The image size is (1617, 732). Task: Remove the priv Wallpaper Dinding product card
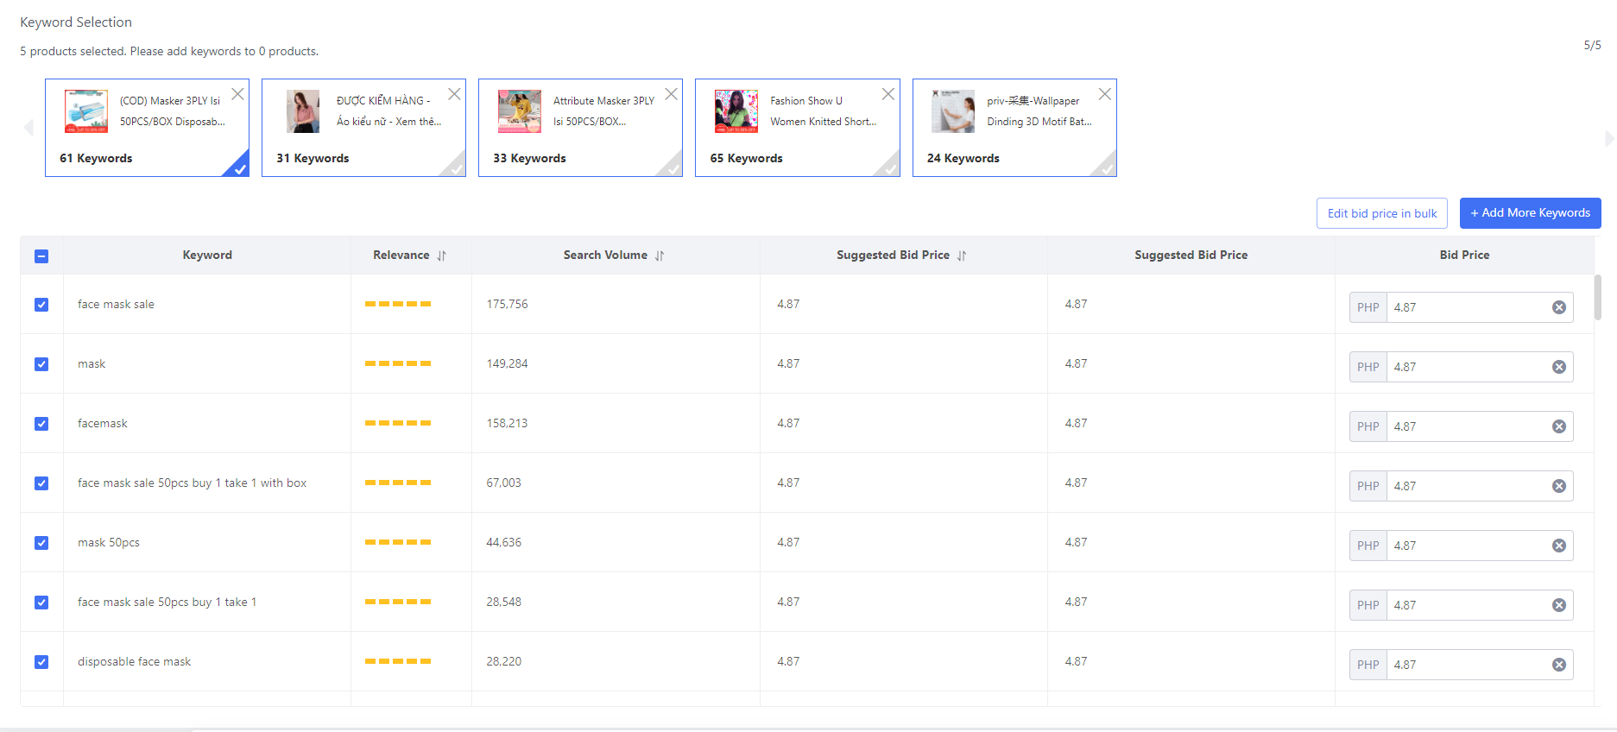[1104, 94]
